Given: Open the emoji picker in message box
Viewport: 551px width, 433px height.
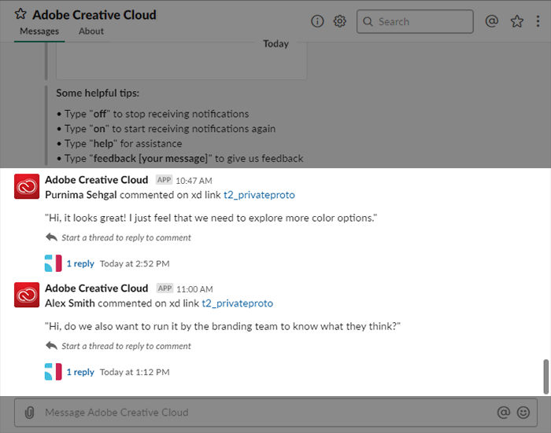Looking at the screenshot, I should (523, 412).
